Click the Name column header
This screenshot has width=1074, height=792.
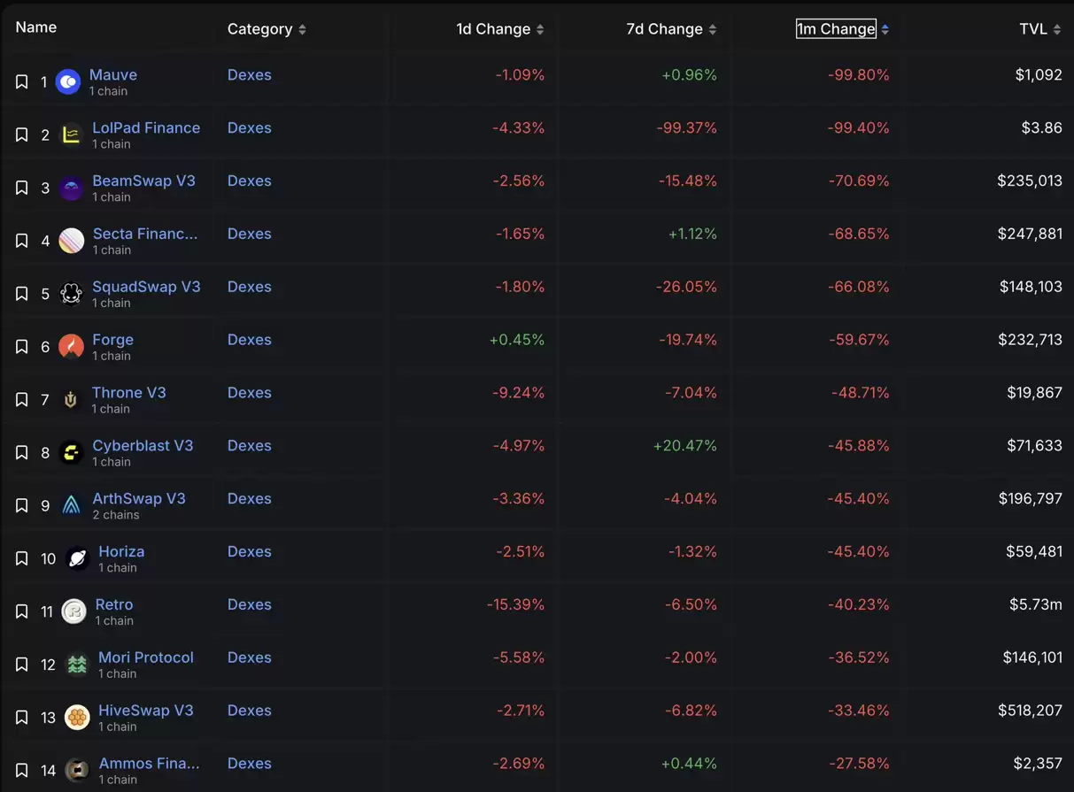(36, 27)
